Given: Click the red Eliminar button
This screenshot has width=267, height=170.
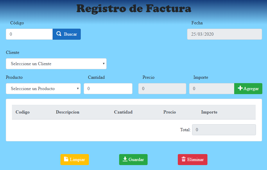Looking at the screenshot, I should pos(193,160).
